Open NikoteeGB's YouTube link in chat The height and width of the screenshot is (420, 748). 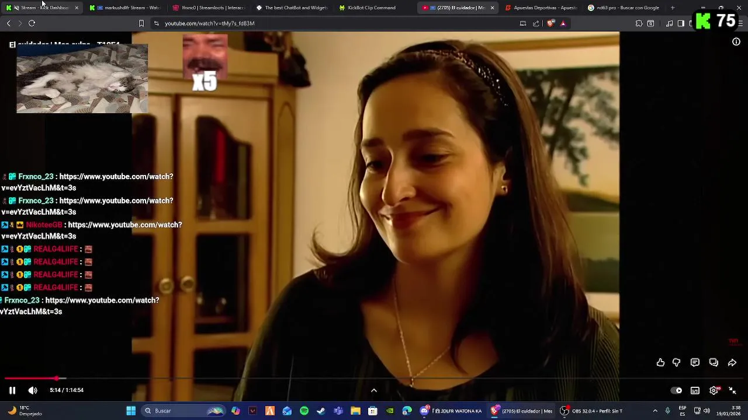click(x=91, y=230)
